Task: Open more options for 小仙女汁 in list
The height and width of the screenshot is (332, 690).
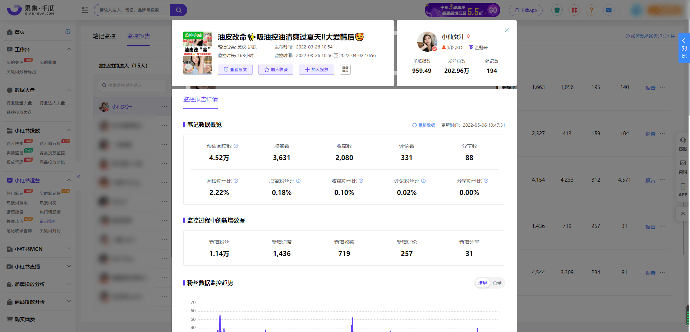Action: (164, 107)
